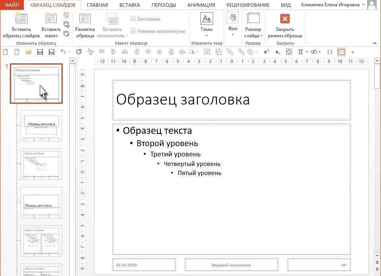Toggle the Заголовок checkbox

tap(133, 19)
